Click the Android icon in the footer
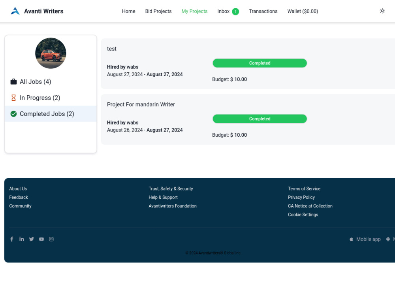 pyautogui.click(x=388, y=239)
